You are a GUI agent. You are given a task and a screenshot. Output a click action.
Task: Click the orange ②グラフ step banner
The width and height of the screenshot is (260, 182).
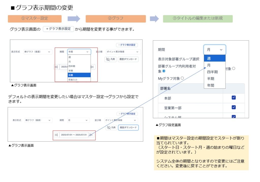116,19
